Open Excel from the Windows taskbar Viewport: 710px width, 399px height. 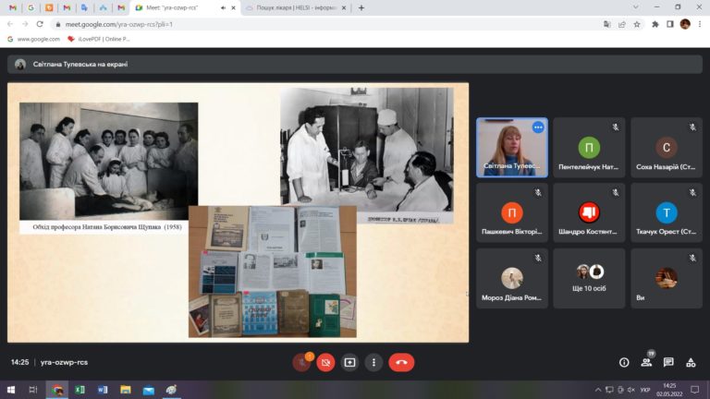click(80, 390)
